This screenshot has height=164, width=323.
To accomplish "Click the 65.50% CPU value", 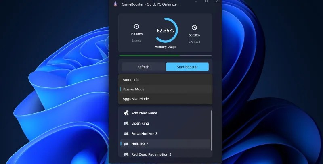I will point(194,35).
